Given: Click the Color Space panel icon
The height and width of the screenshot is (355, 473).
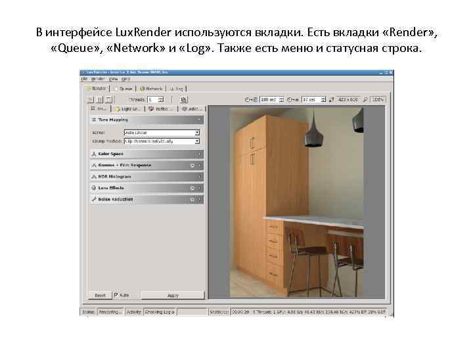Looking at the screenshot, I should click(94, 154).
